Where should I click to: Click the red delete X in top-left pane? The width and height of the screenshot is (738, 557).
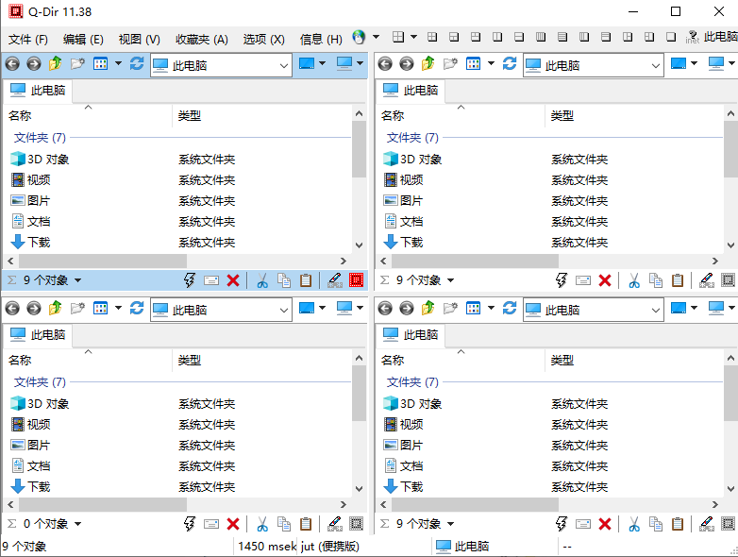[x=233, y=280]
